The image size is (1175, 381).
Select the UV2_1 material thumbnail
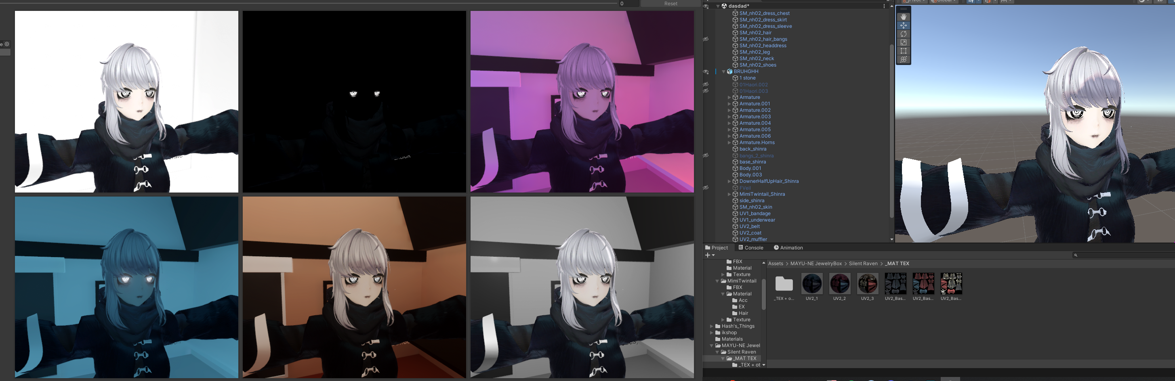[812, 284]
